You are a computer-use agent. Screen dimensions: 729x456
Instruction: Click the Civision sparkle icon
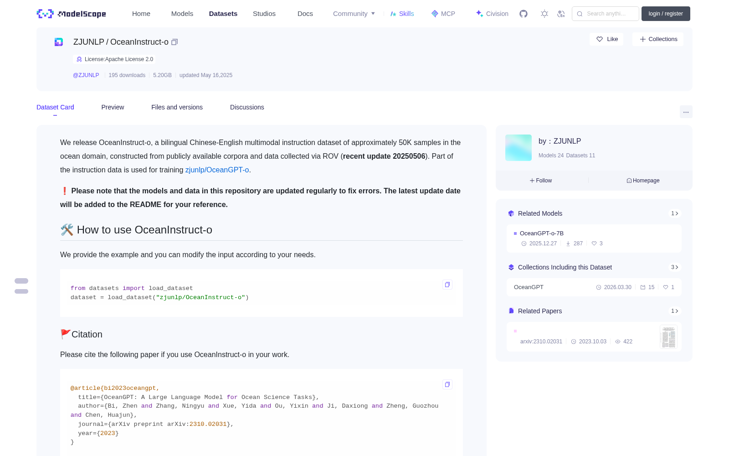click(479, 14)
